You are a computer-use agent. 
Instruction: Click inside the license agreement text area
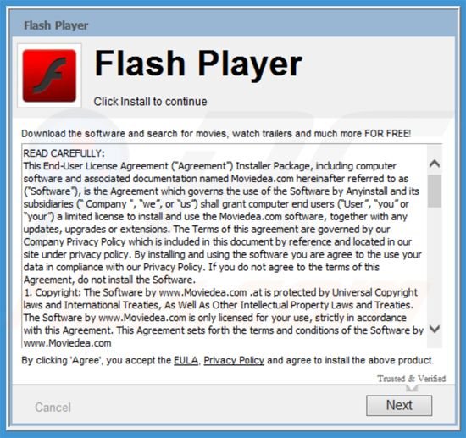tap(225, 246)
